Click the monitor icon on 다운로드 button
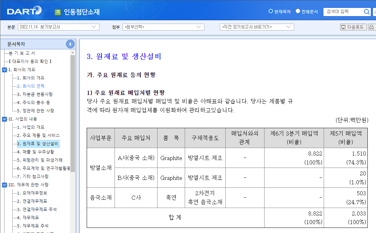 pos(344,27)
